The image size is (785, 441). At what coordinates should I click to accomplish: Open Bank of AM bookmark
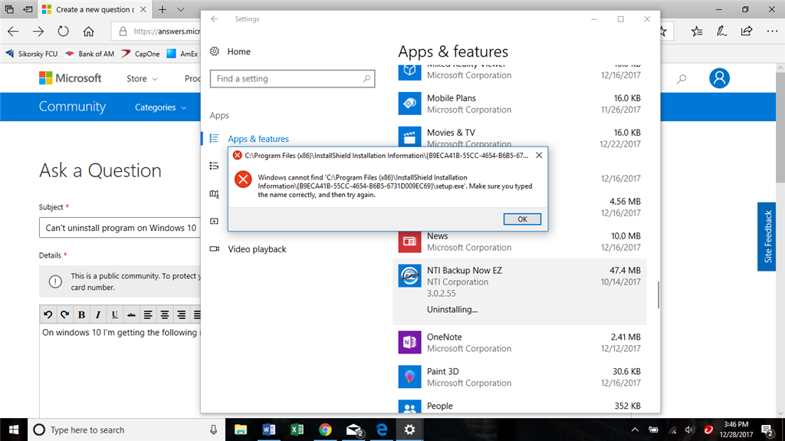pyautogui.click(x=90, y=54)
